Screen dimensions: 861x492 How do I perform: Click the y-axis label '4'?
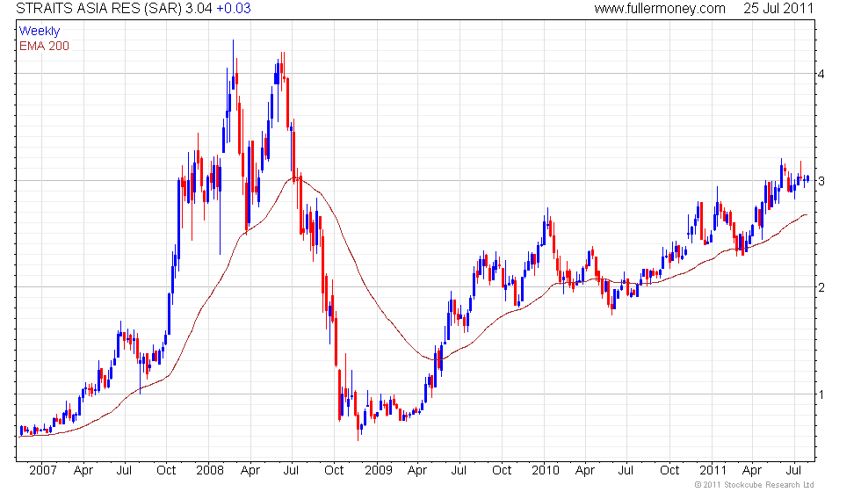coord(821,74)
